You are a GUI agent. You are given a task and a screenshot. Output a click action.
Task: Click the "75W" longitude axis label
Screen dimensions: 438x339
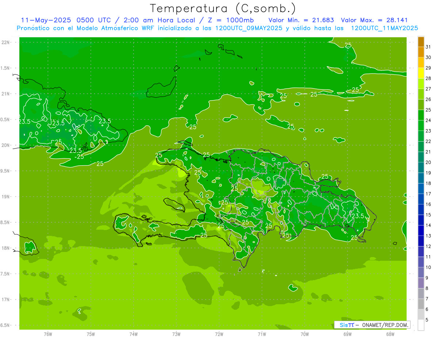click(x=91, y=334)
